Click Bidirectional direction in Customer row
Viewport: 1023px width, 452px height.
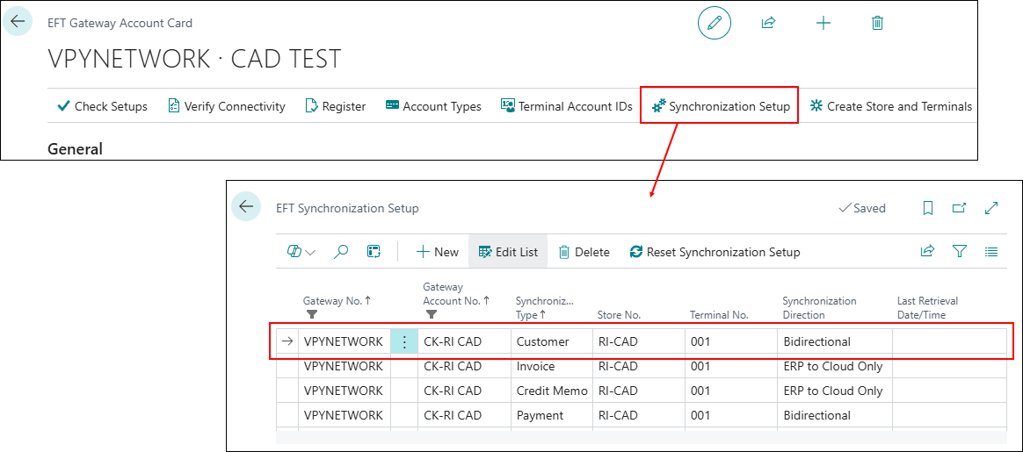click(x=834, y=341)
